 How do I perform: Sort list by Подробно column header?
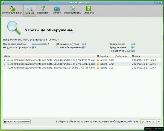pyautogui.click(x=105, y=56)
